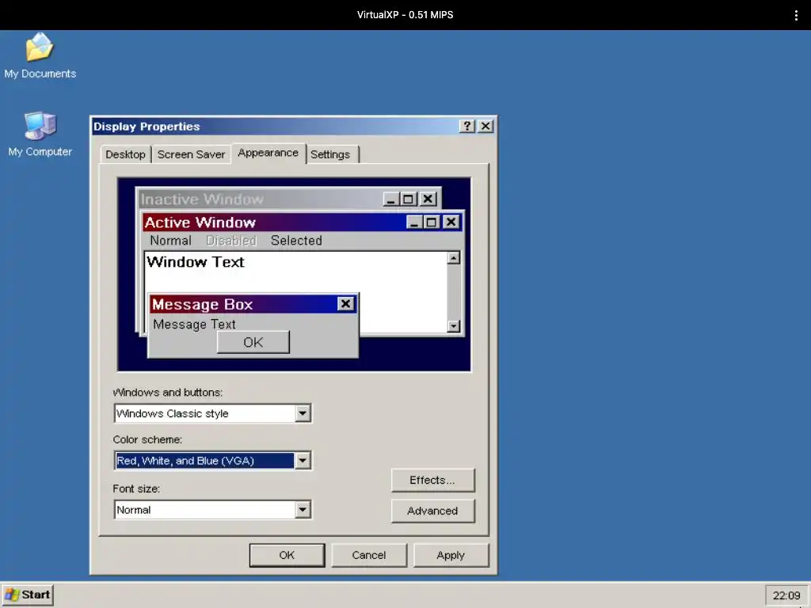Click the Normal menu item in preview

171,241
